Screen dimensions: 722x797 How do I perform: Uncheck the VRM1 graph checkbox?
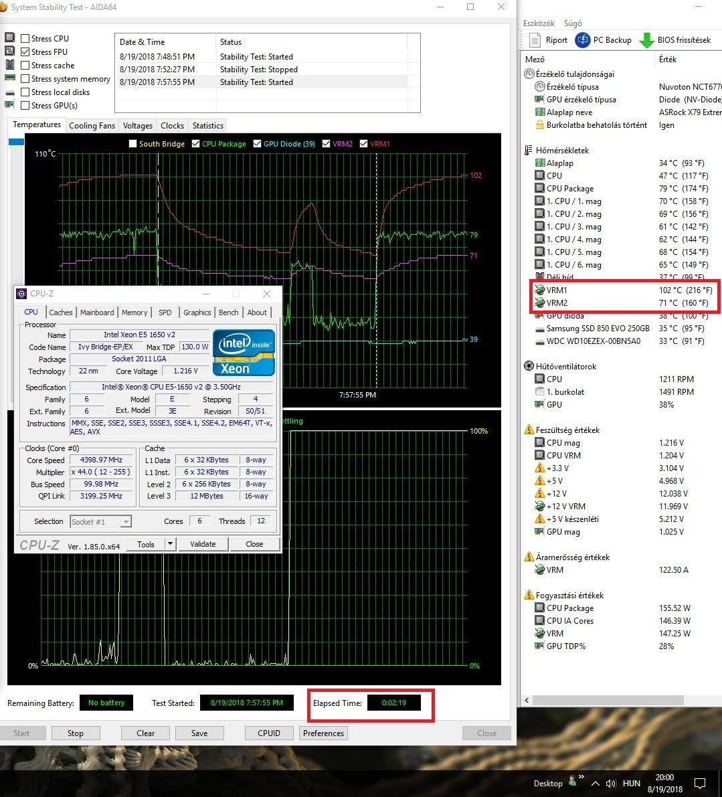[x=363, y=144]
